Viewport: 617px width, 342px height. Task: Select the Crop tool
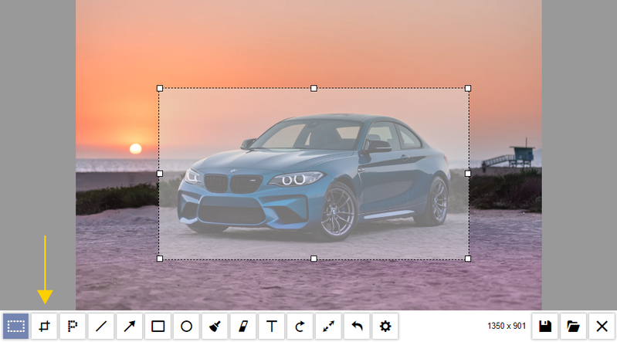pos(45,327)
